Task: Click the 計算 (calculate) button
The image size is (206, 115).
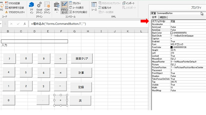Action: click(81, 73)
